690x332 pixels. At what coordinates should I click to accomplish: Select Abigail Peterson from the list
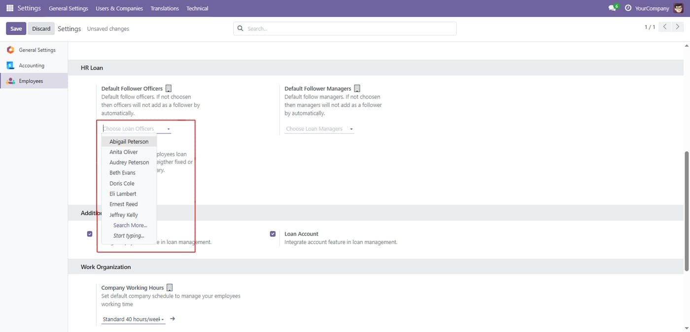click(129, 141)
